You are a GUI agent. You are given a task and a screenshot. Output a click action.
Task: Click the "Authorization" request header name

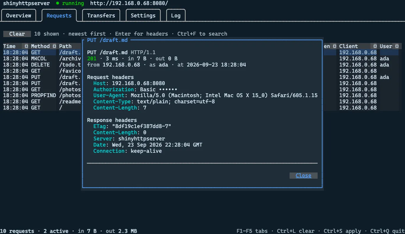pos(114,89)
